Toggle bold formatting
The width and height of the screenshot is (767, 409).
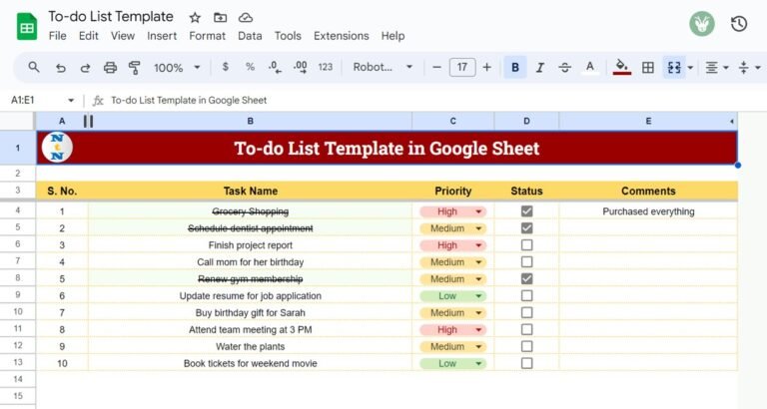(x=515, y=68)
